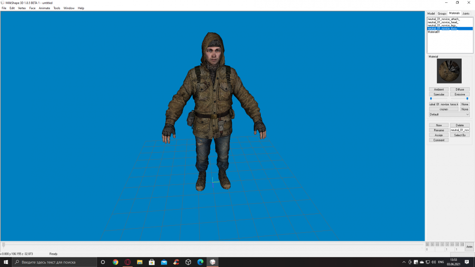Go to next keyframe
Image resolution: width=475 pixels, height=267 pixels.
click(x=457, y=244)
